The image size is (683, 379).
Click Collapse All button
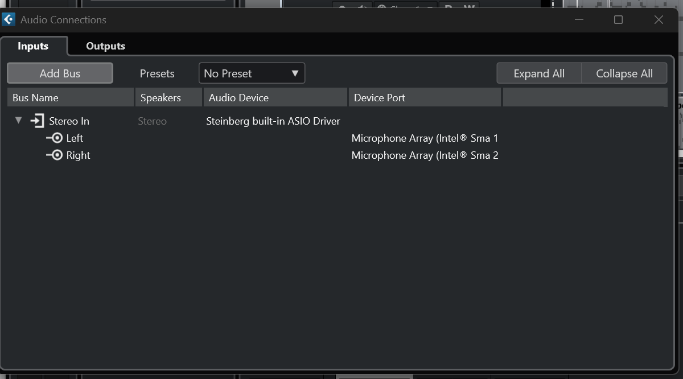click(x=624, y=73)
